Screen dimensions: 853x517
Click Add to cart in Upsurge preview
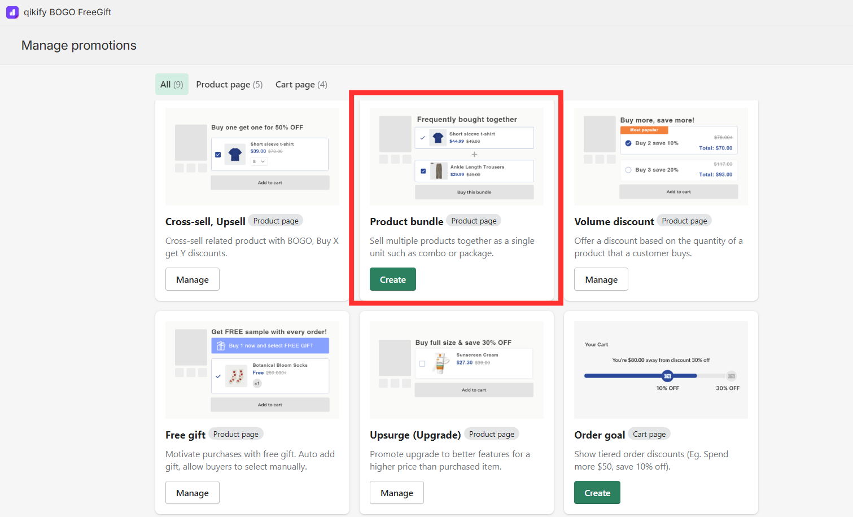tap(474, 390)
